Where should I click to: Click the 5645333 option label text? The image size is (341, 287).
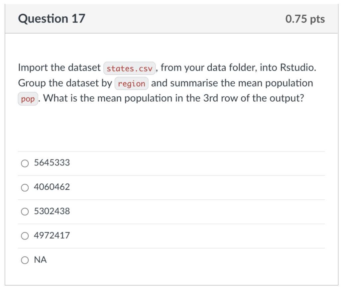point(52,163)
